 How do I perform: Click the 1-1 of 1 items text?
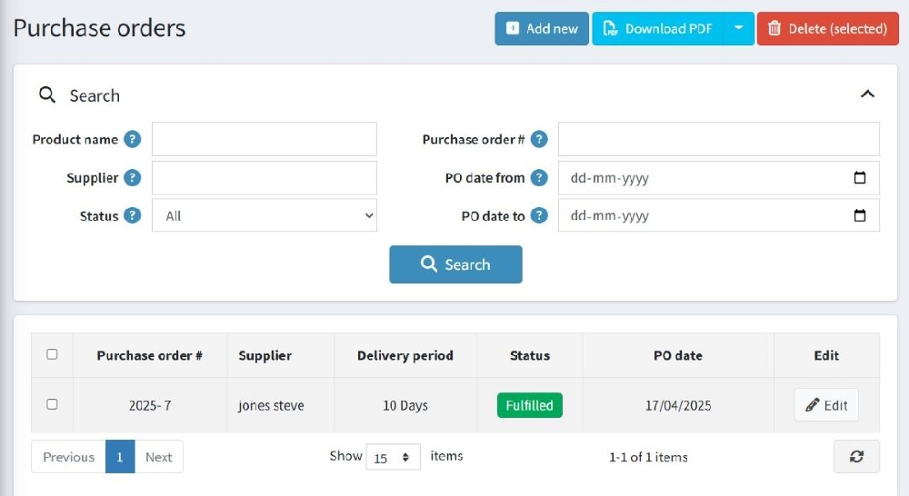[648, 457]
